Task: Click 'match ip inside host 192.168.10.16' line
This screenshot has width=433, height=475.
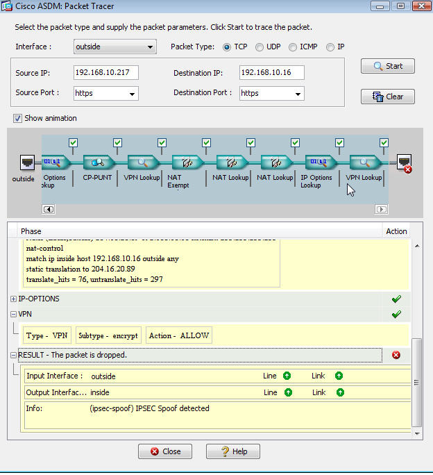Action: [103, 259]
